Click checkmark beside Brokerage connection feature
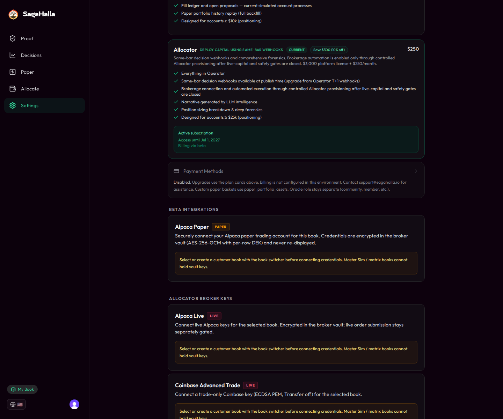Viewport: 503px width, 419px height. click(x=176, y=91)
